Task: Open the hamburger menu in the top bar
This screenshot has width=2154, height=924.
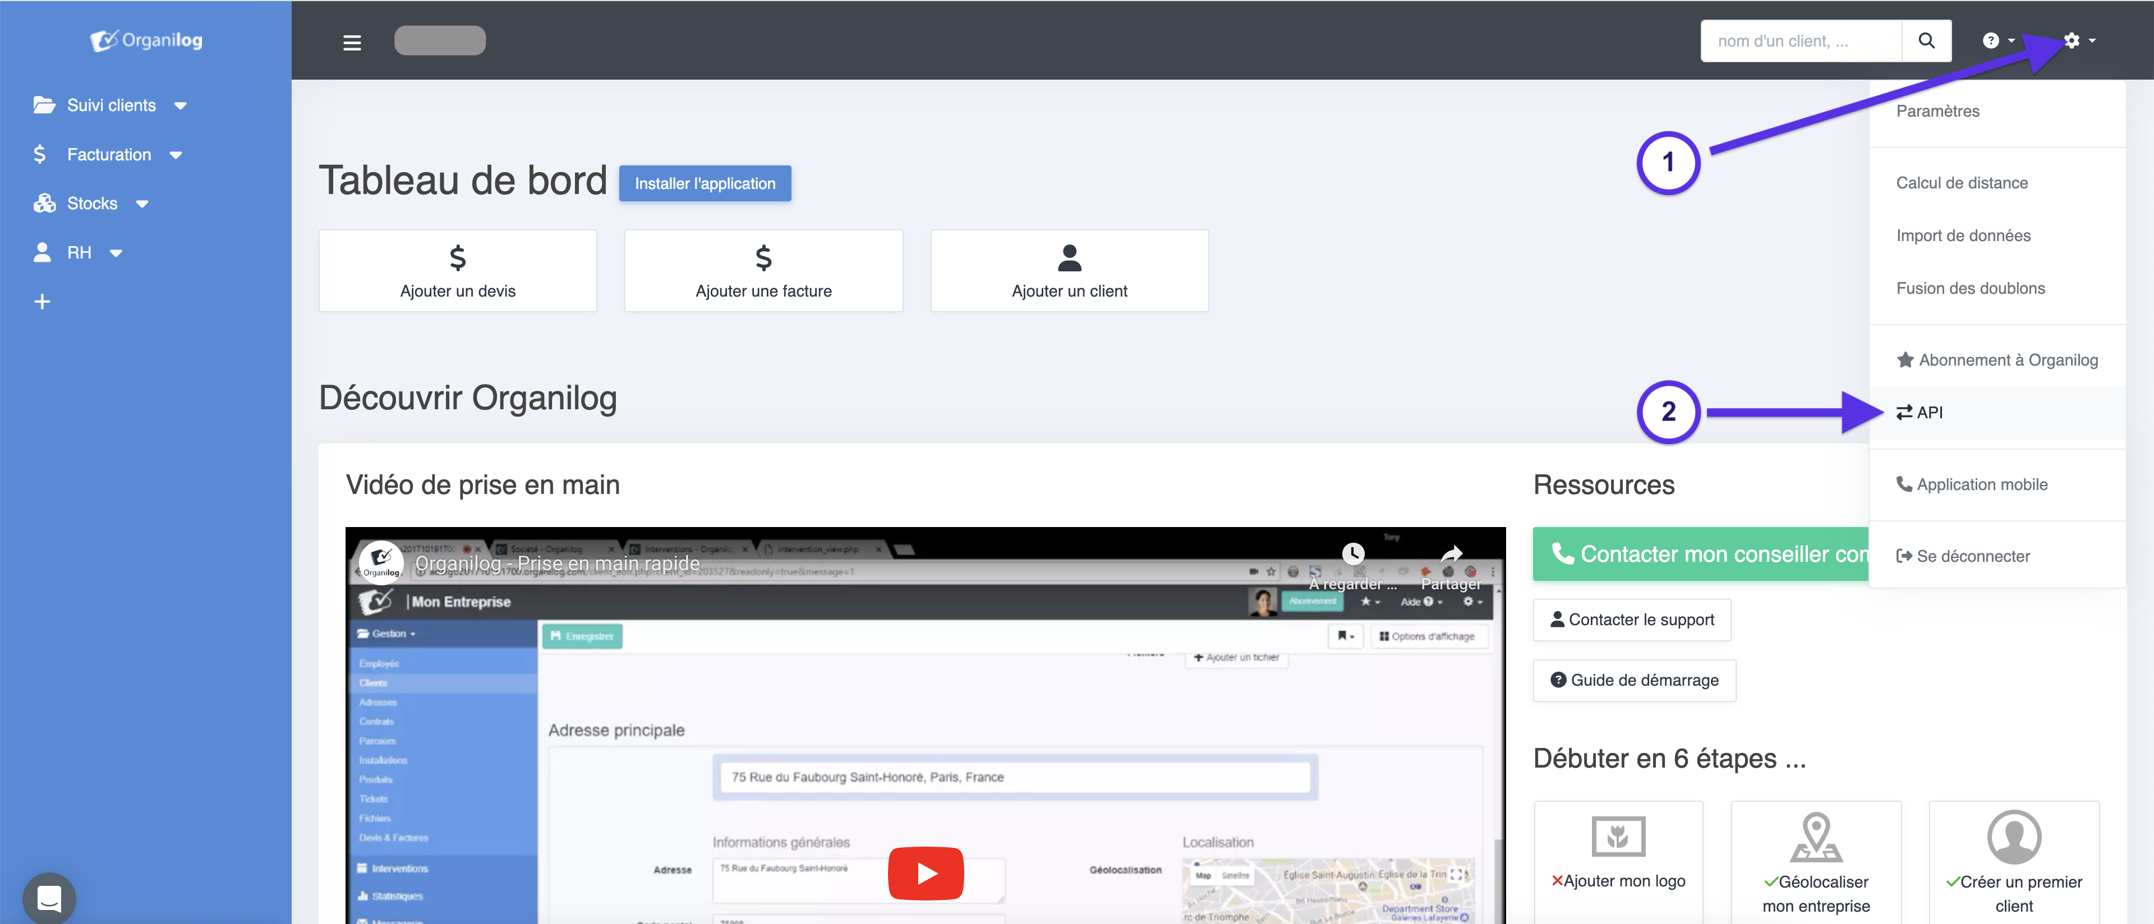Action: (x=352, y=42)
